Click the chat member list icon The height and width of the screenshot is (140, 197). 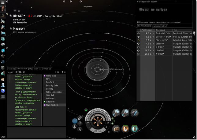coord(20,72)
